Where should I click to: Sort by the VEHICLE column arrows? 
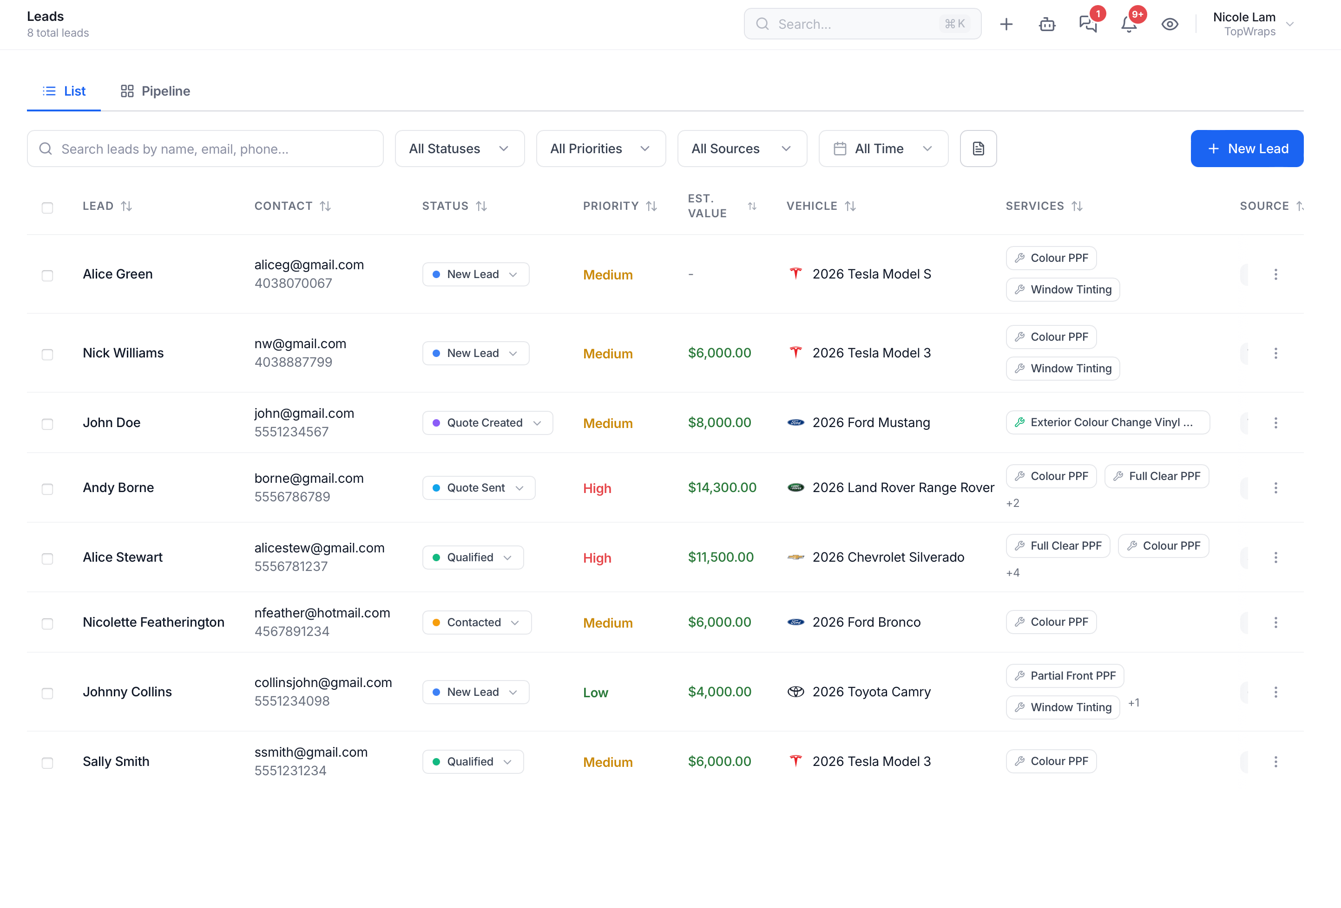850,206
